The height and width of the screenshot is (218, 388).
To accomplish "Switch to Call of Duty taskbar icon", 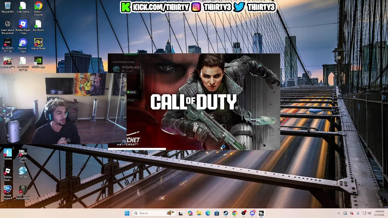I will pyautogui.click(x=261, y=213).
